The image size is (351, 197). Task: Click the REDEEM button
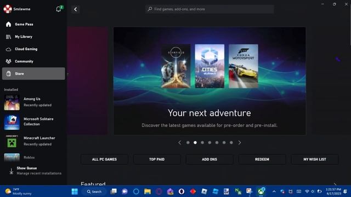262,159
